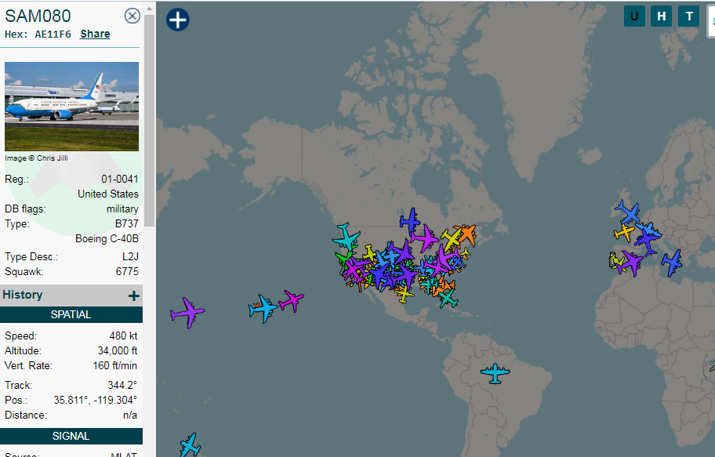Image resolution: width=715 pixels, height=457 pixels.
Task: Select the blue aircraft over the British Isles
Action: click(627, 212)
